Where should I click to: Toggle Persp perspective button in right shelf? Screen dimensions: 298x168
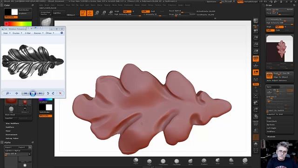[x=256, y=58]
